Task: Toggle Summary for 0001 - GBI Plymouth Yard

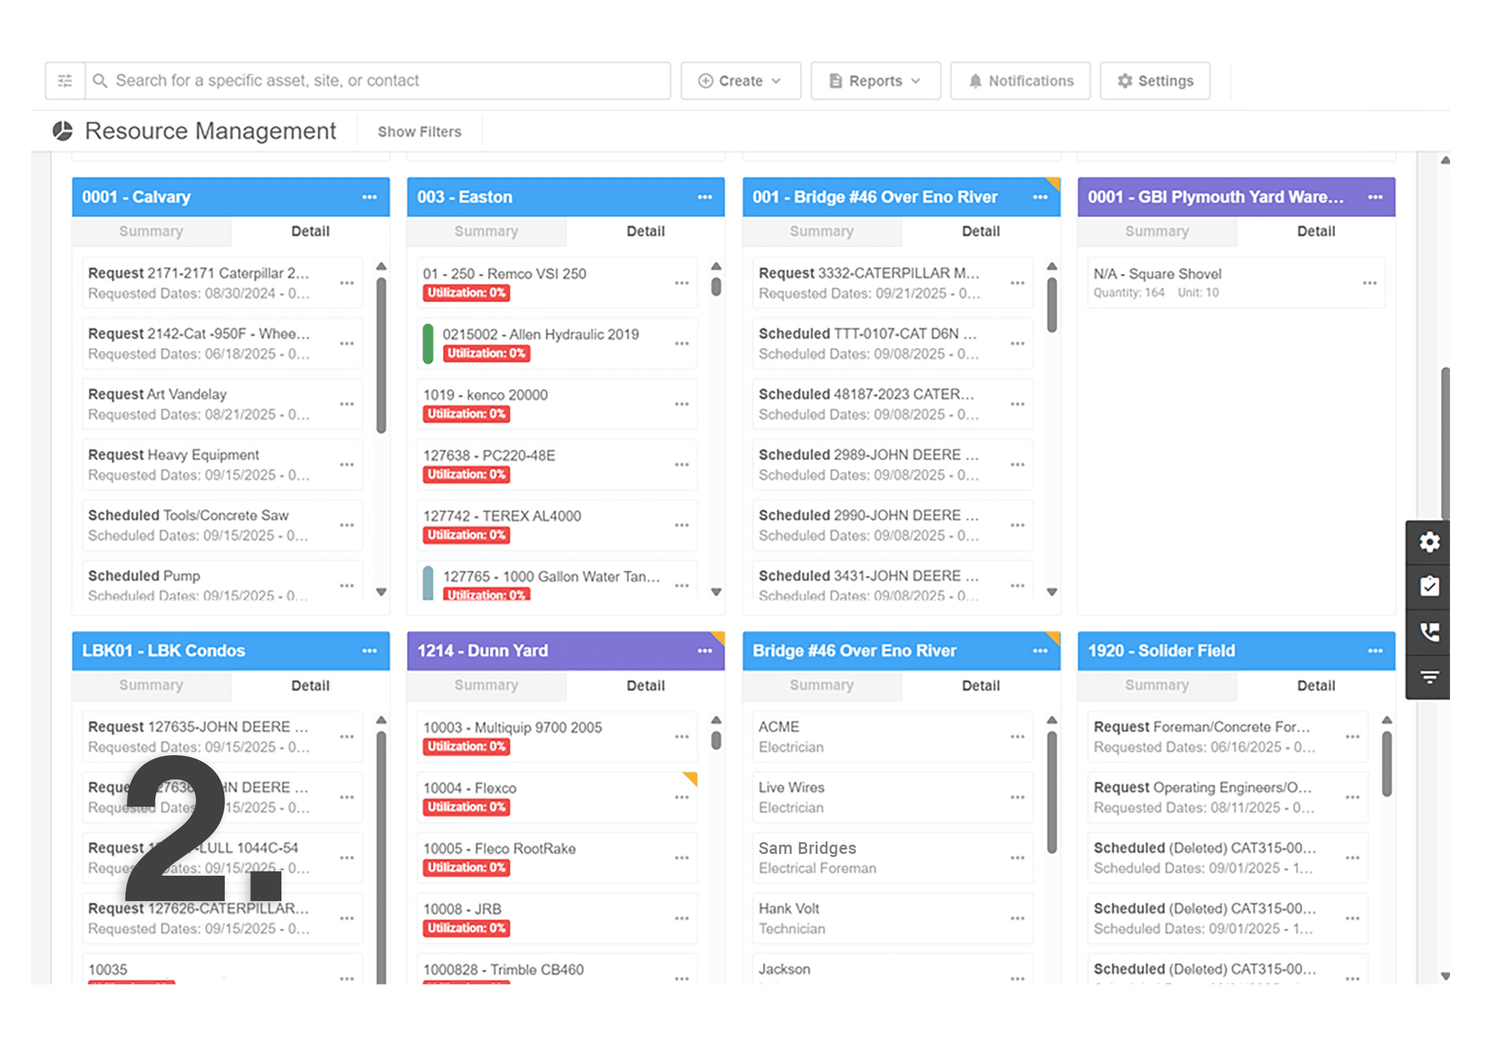Action: coord(1157,232)
